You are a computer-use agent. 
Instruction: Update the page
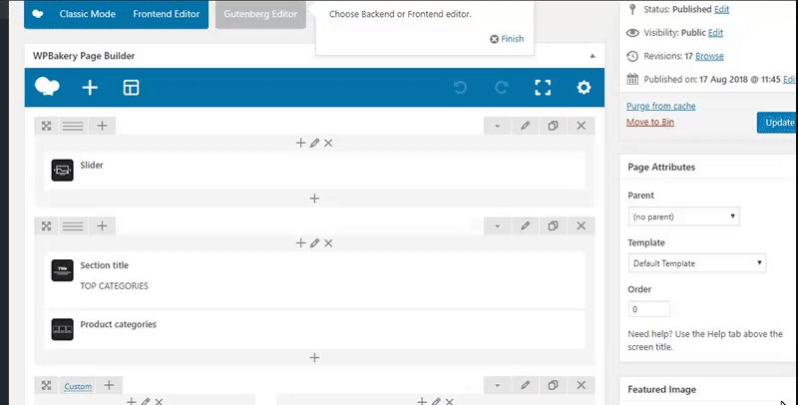pos(777,123)
